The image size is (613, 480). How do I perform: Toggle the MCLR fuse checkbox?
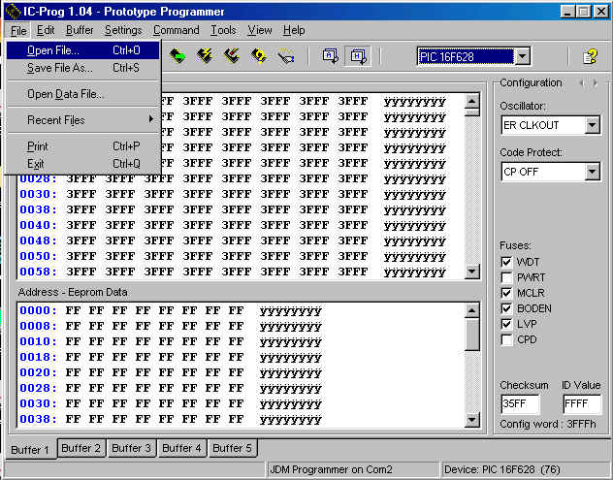(x=506, y=293)
